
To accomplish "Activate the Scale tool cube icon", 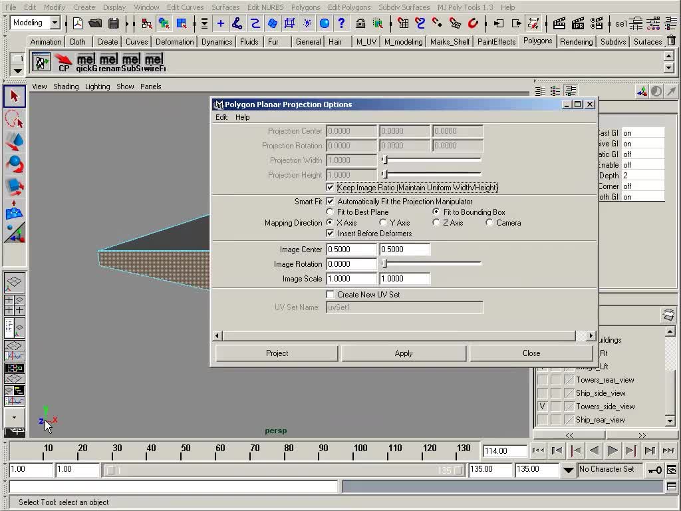I will pos(15,187).
